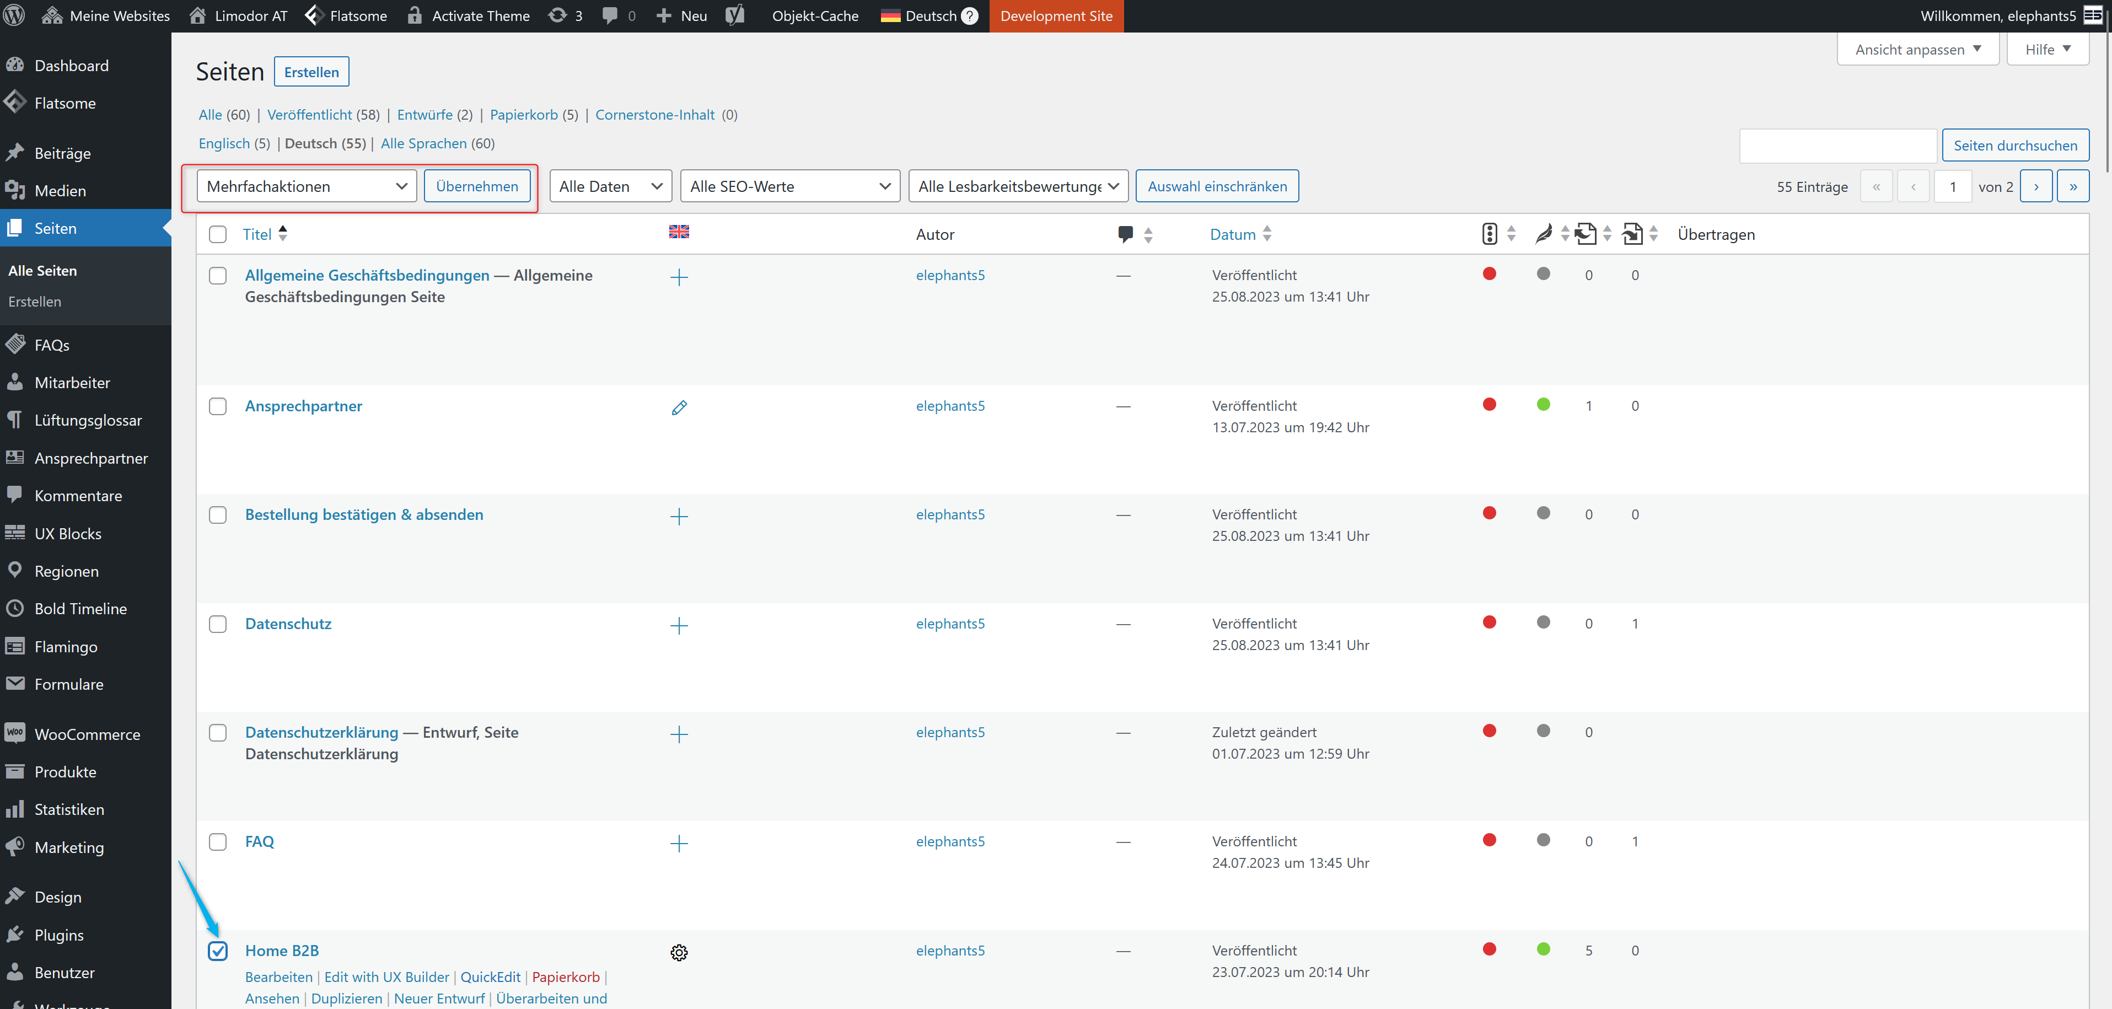Open Lüftungsglossar in the sidebar
The width and height of the screenshot is (2112, 1009).
click(x=85, y=420)
